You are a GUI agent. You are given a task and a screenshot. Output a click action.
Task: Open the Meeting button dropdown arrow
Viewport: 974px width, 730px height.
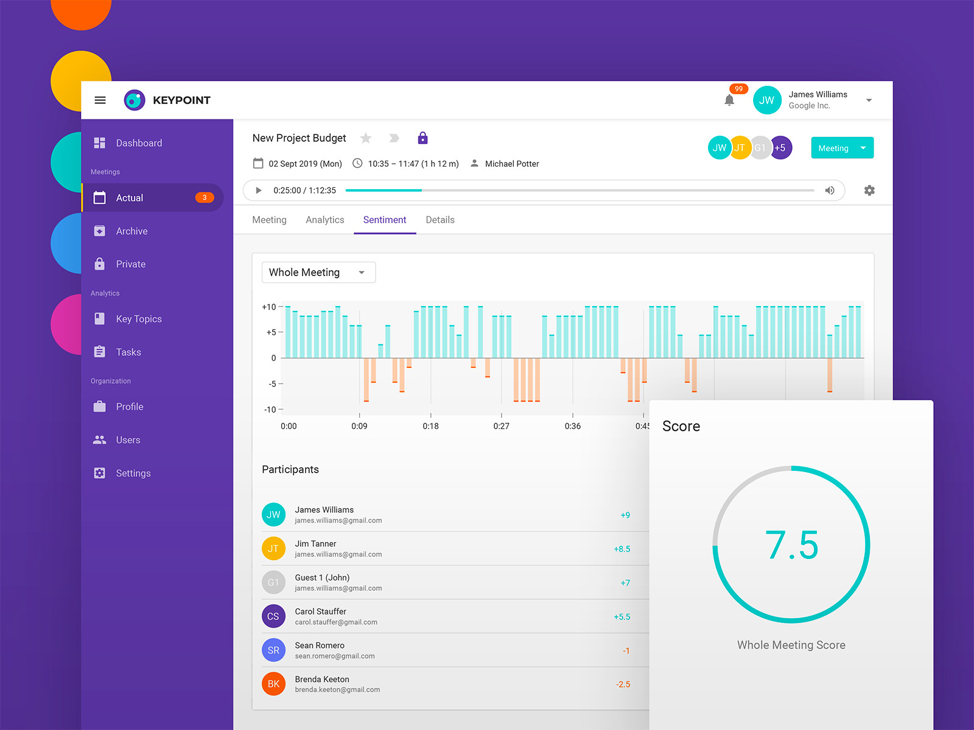pyautogui.click(x=863, y=148)
